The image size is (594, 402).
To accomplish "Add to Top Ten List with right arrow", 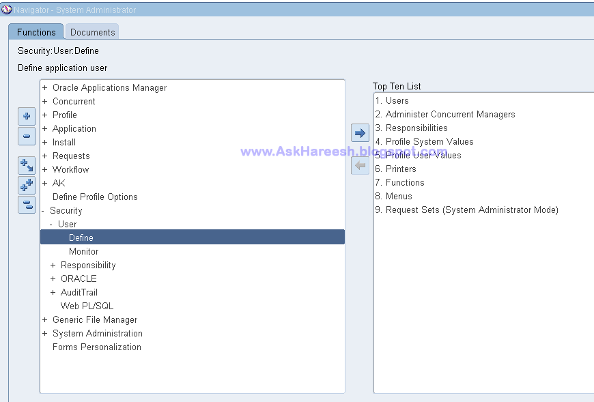I will pos(360,133).
